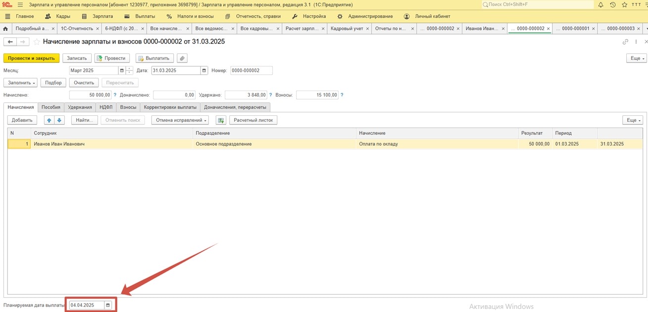Click the home page tab icon

pyautogui.click(x=5, y=29)
